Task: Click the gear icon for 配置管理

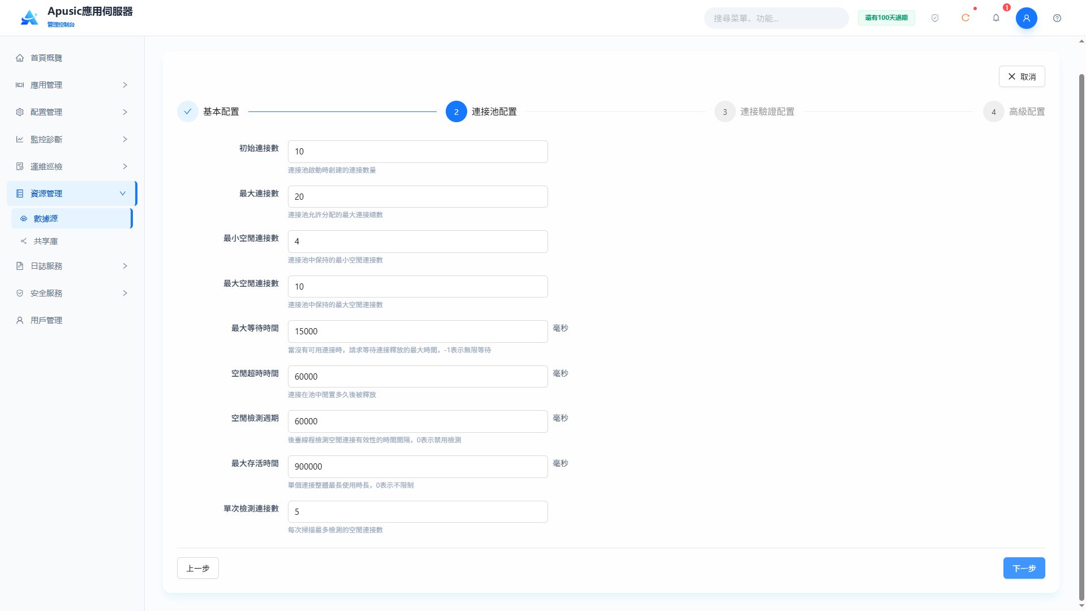Action: (20, 112)
